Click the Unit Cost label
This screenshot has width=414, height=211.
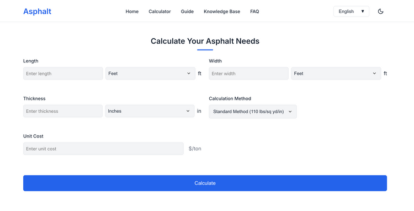coord(33,136)
